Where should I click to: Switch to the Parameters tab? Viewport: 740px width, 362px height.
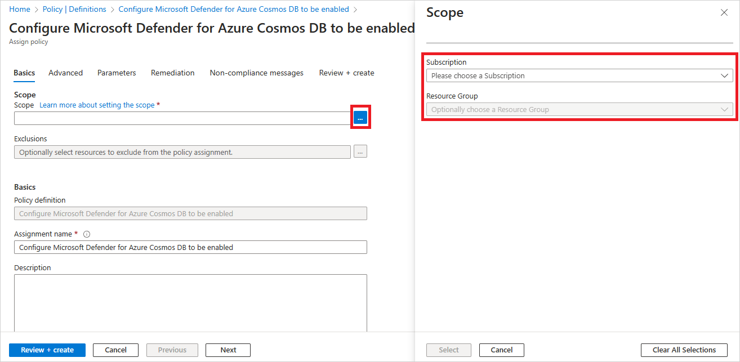coord(117,73)
